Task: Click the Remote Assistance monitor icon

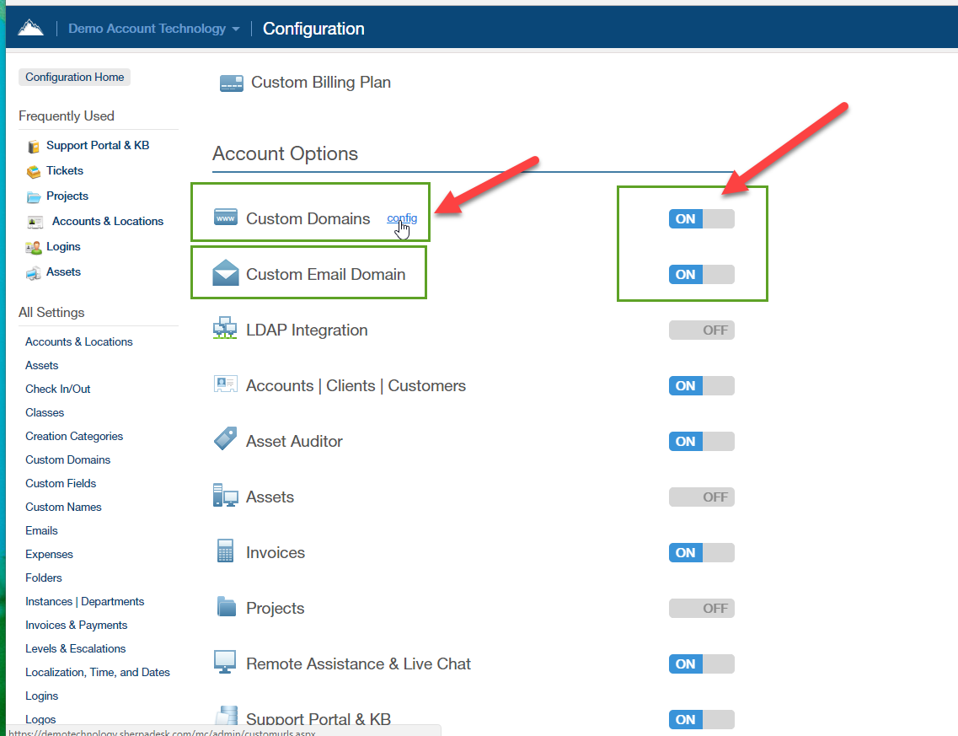Action: pos(225,661)
